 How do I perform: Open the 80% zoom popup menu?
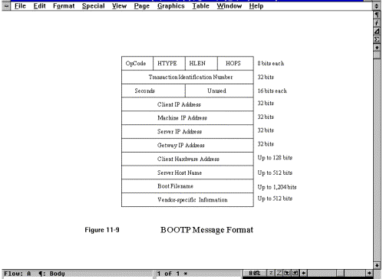(x=254, y=273)
